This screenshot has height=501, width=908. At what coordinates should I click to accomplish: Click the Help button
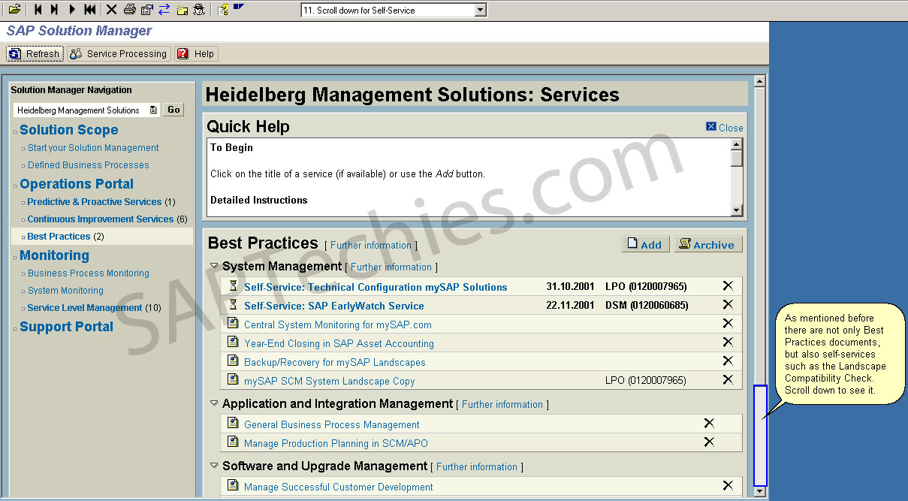coord(196,54)
